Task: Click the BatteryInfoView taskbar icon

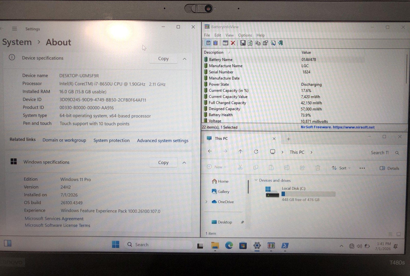Action: (x=271, y=246)
